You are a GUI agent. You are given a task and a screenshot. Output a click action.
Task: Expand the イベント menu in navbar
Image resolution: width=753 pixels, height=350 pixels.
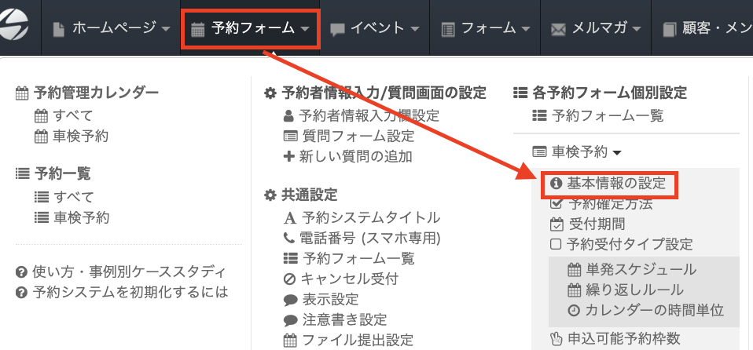coord(373,29)
